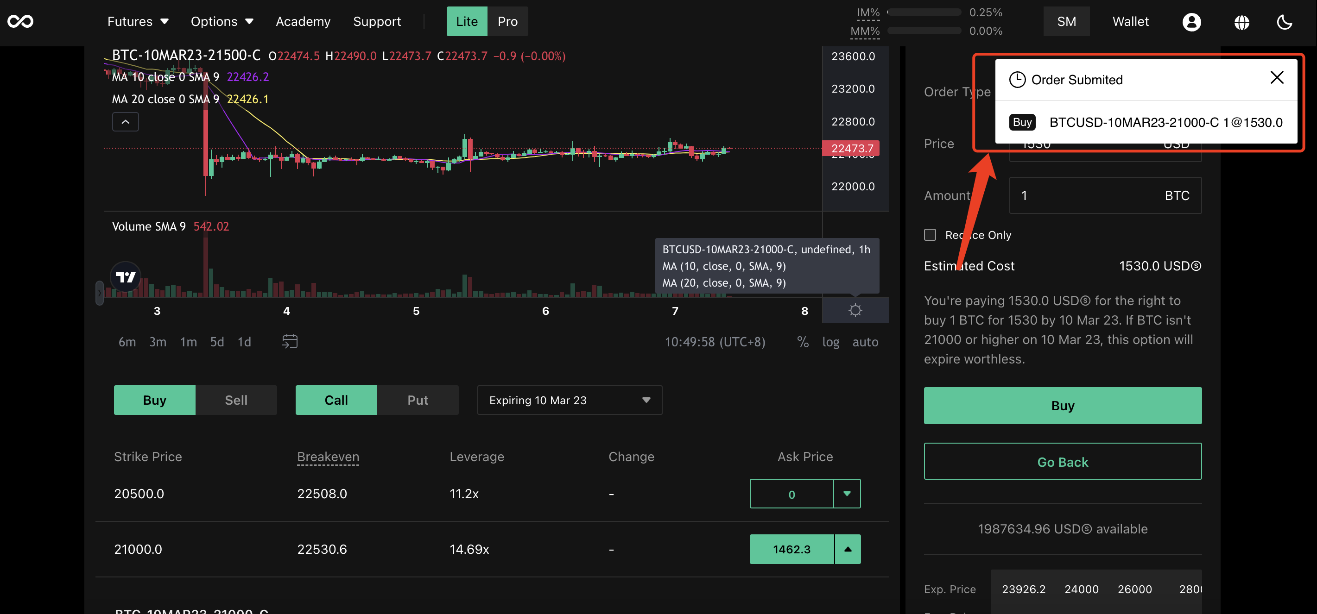
Task: Select expected price 26000
Action: click(x=1134, y=589)
